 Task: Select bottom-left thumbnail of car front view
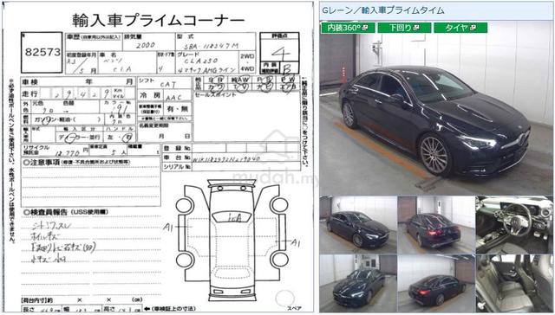pos(358,283)
